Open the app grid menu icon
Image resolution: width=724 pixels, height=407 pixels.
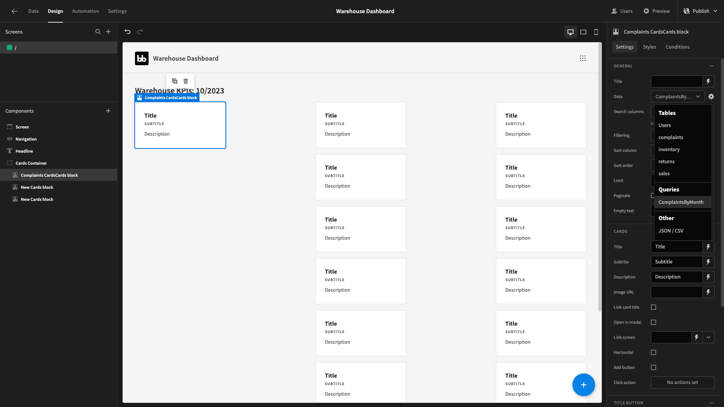(x=583, y=58)
